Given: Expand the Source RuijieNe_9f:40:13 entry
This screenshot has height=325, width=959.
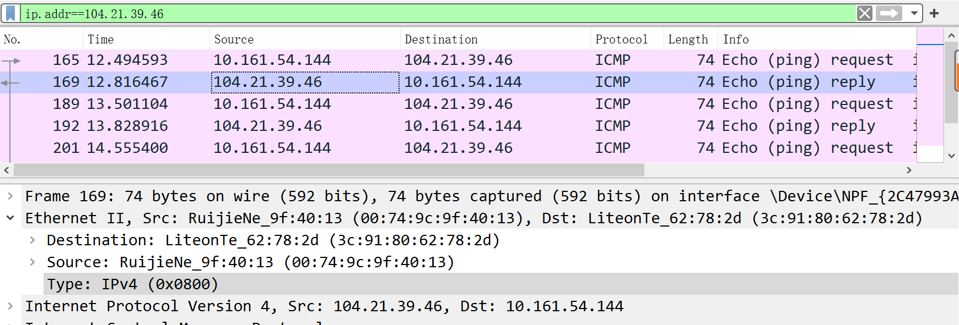Looking at the screenshot, I should pos(31,262).
